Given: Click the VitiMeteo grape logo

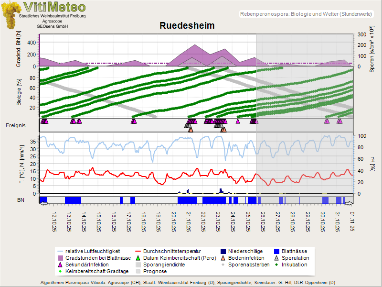Looking at the screenshot, I should (10, 15).
